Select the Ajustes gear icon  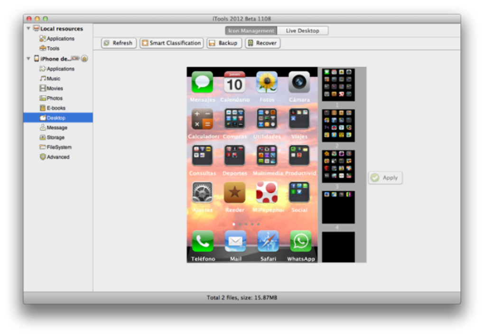(202, 192)
